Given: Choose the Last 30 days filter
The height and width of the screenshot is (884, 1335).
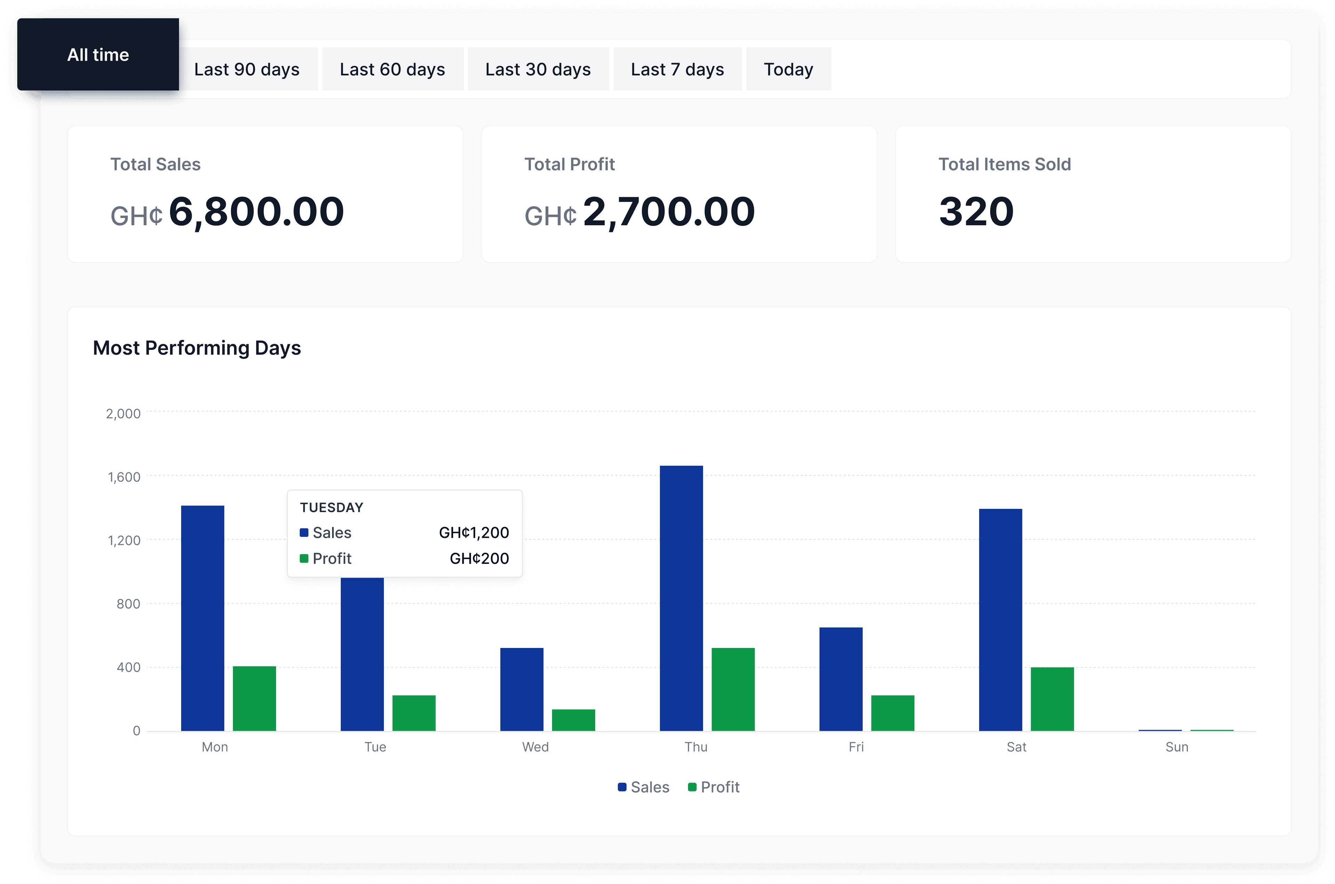Looking at the screenshot, I should click(538, 69).
